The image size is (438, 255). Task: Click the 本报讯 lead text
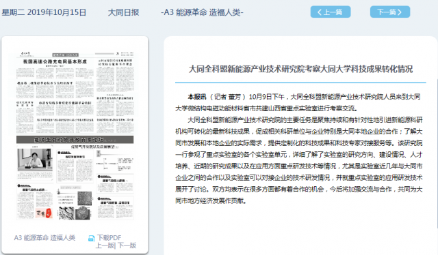coord(197,97)
